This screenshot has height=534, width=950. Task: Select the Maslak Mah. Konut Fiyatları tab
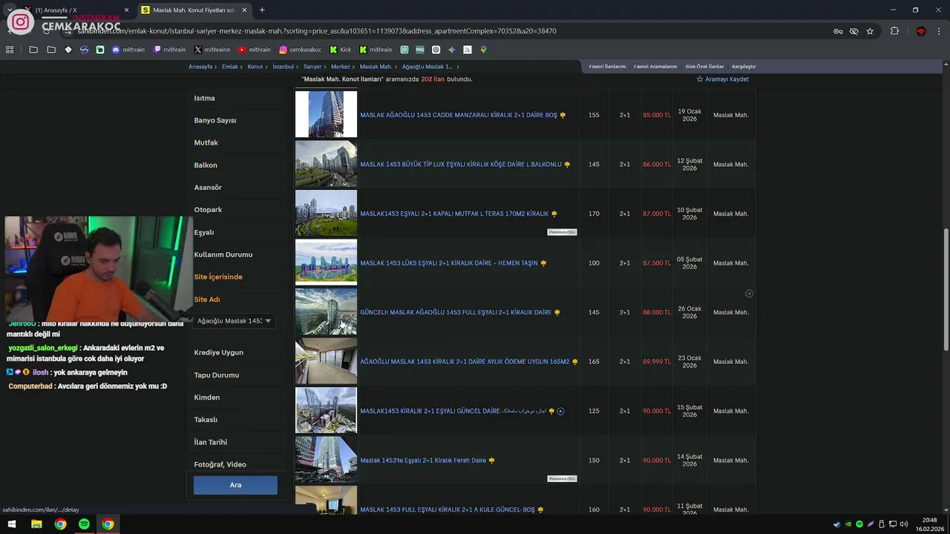[193, 10]
